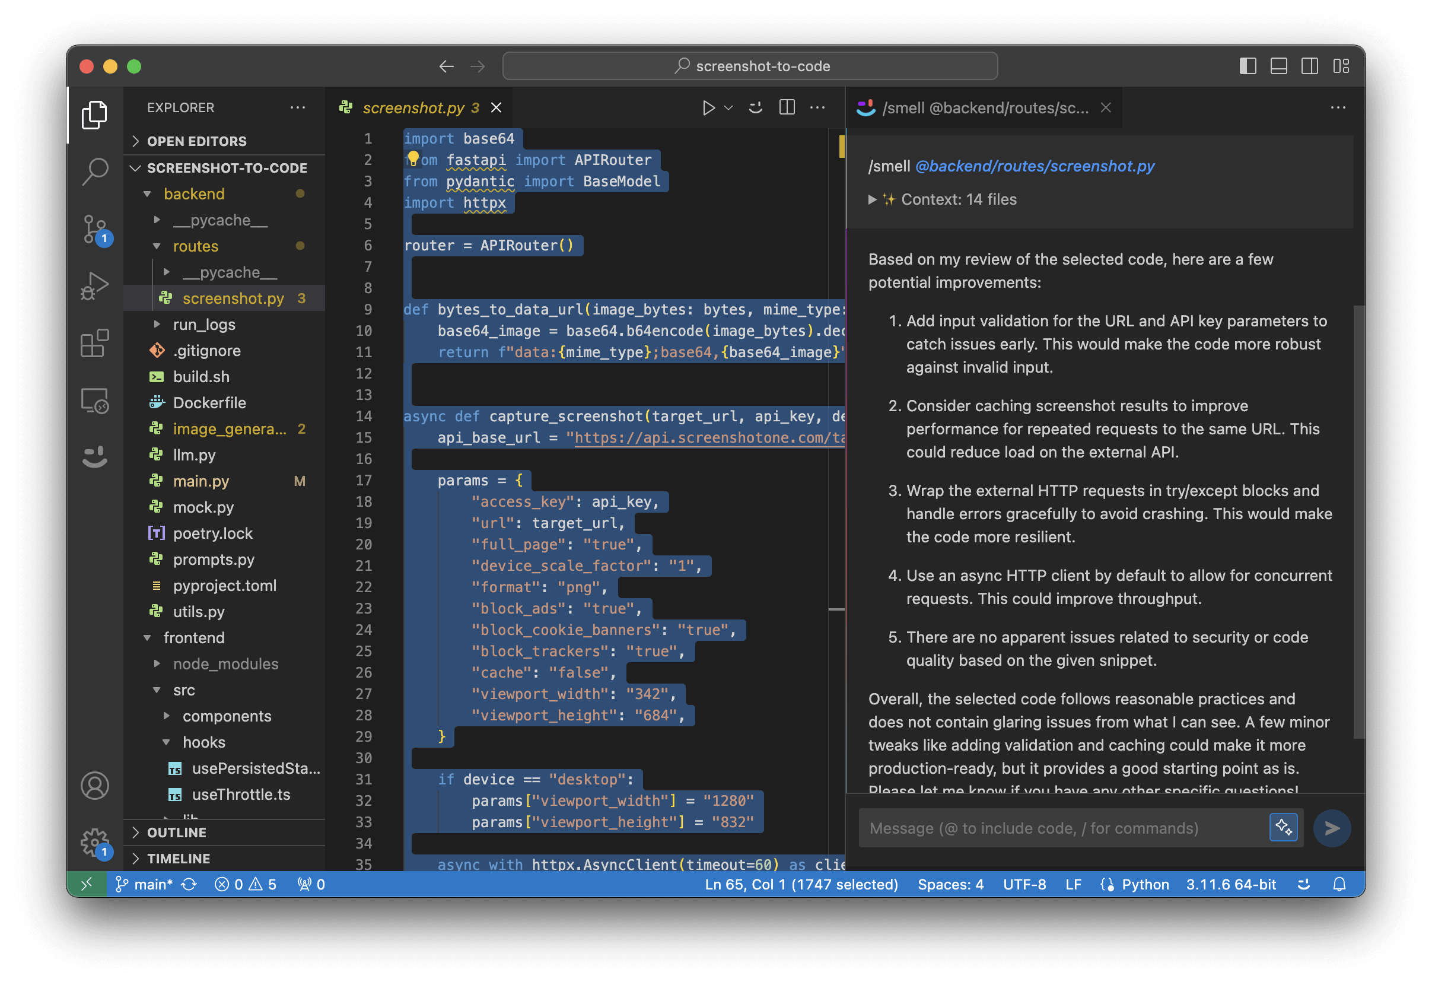Click the enhanced context sparkle icon in chat
The image size is (1432, 985).
tap(1284, 828)
